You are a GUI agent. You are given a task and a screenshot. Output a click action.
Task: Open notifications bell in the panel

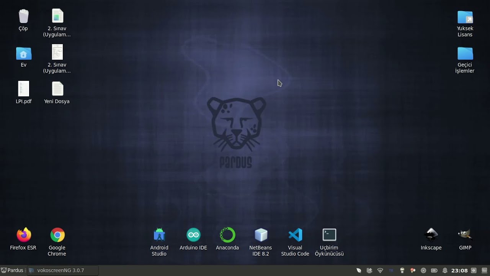[x=445, y=270]
